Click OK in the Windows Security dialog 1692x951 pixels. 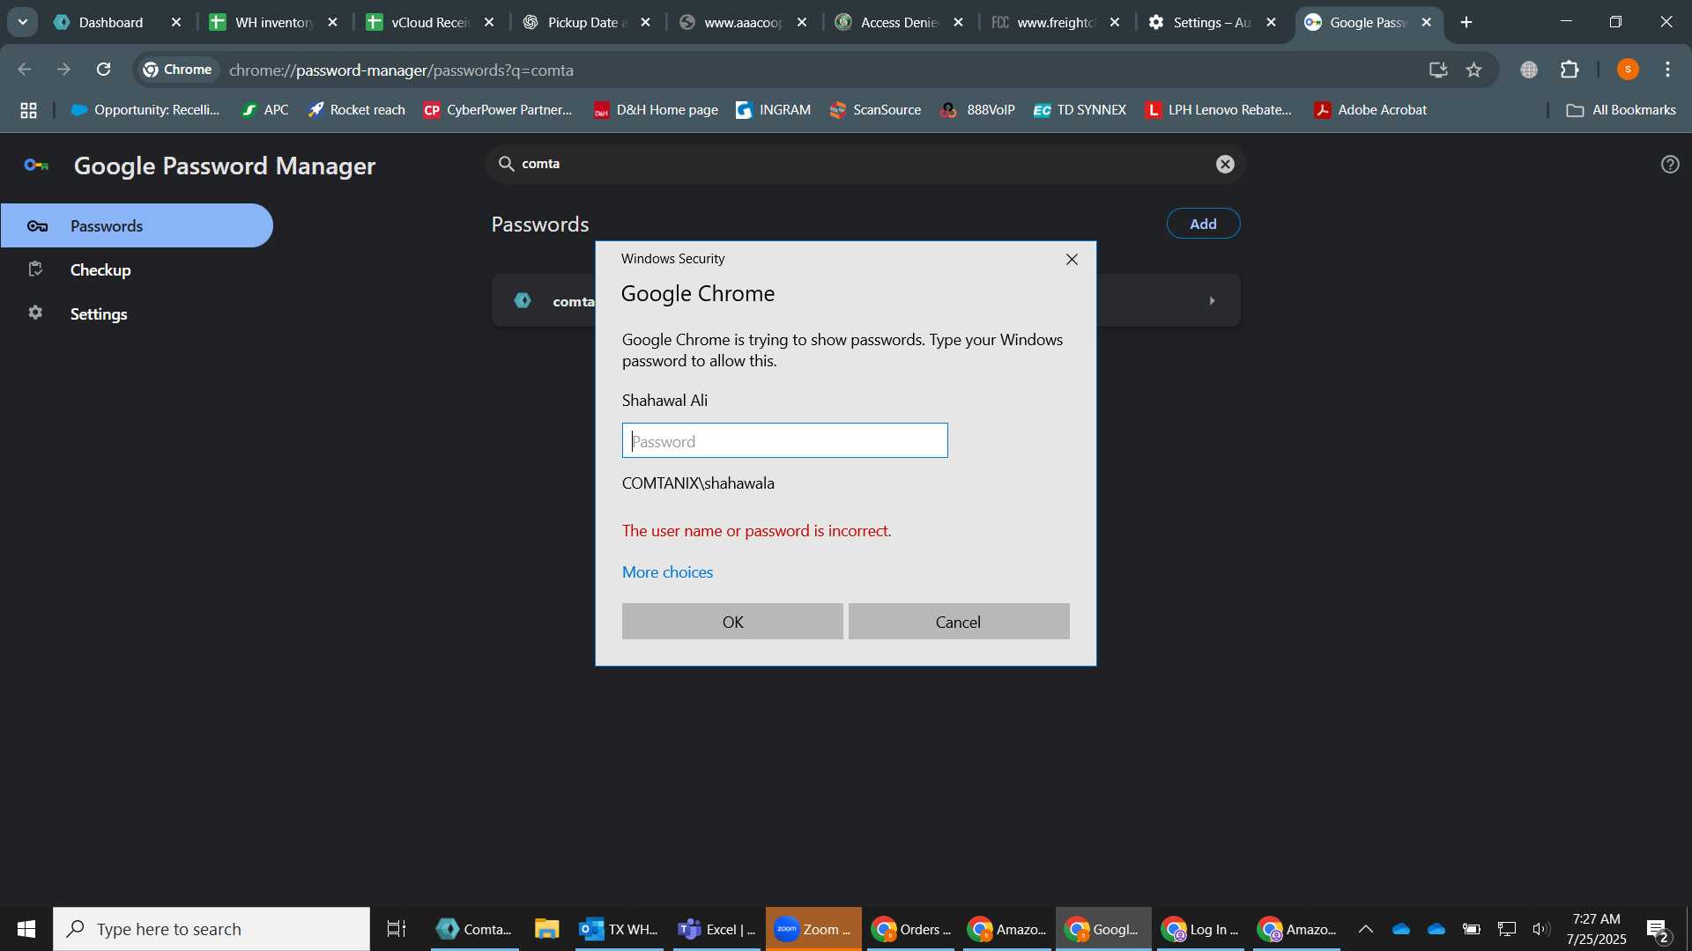pyautogui.click(x=732, y=622)
